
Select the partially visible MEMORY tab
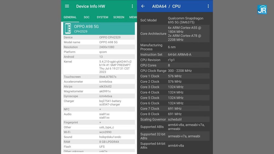point(133,17)
